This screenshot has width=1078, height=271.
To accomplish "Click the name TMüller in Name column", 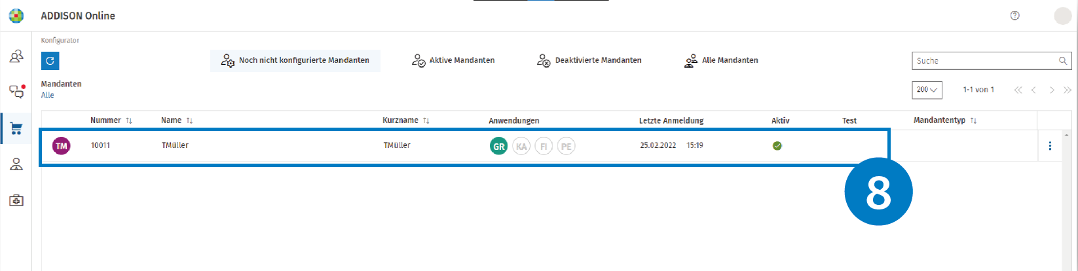I will (175, 145).
